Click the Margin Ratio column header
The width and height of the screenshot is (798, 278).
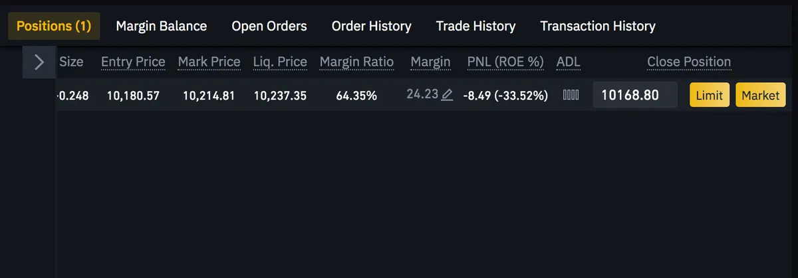(357, 62)
